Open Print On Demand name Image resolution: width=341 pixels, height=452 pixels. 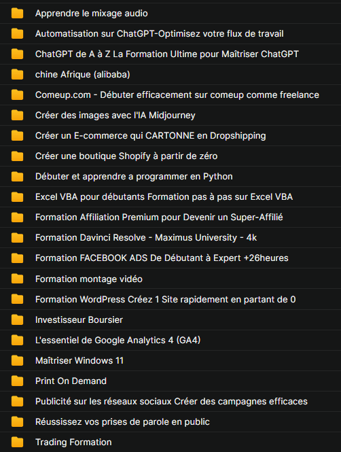coord(71,381)
